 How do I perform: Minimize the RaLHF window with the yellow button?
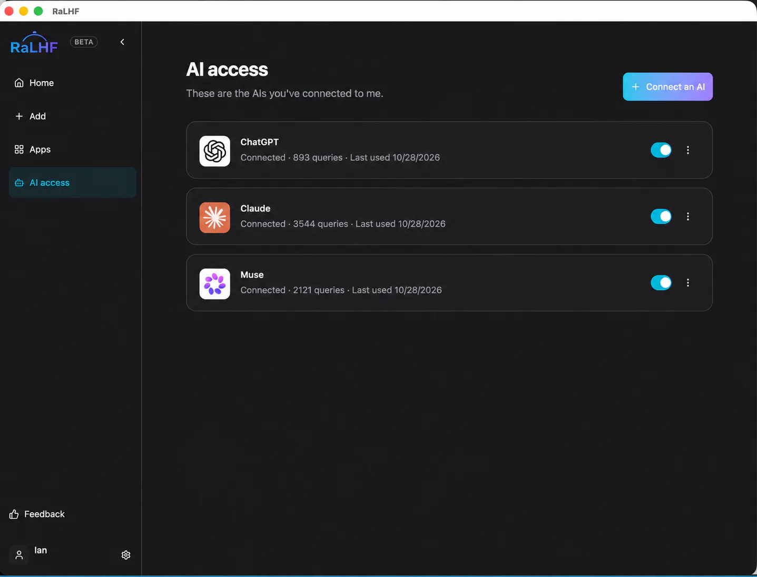24,11
